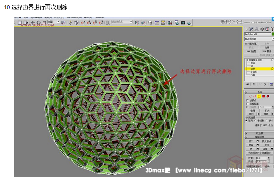
Task: Click the 封口 cap button
Action: click(x=267, y=145)
